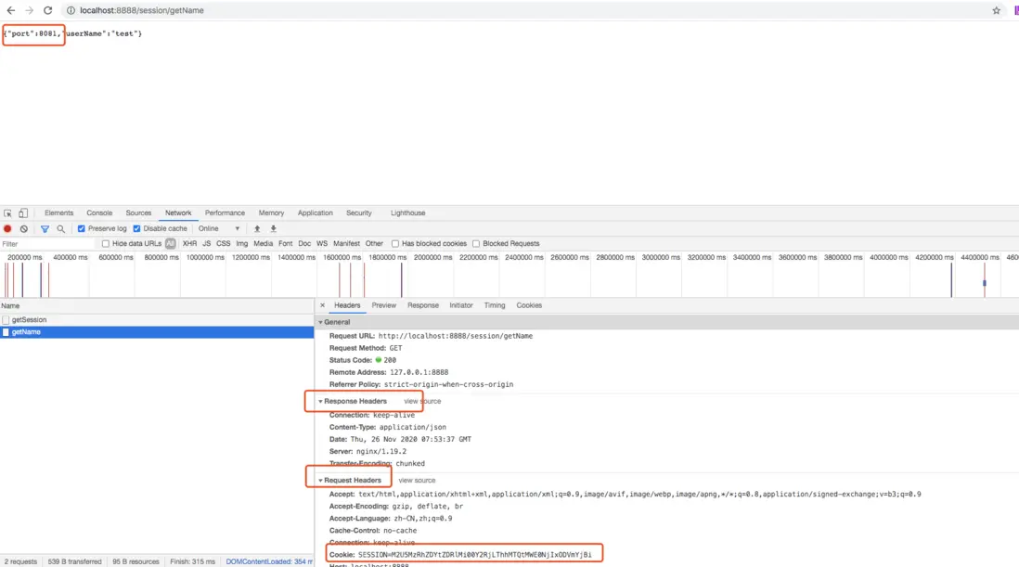Toggle the network filter funnel icon

coord(45,228)
